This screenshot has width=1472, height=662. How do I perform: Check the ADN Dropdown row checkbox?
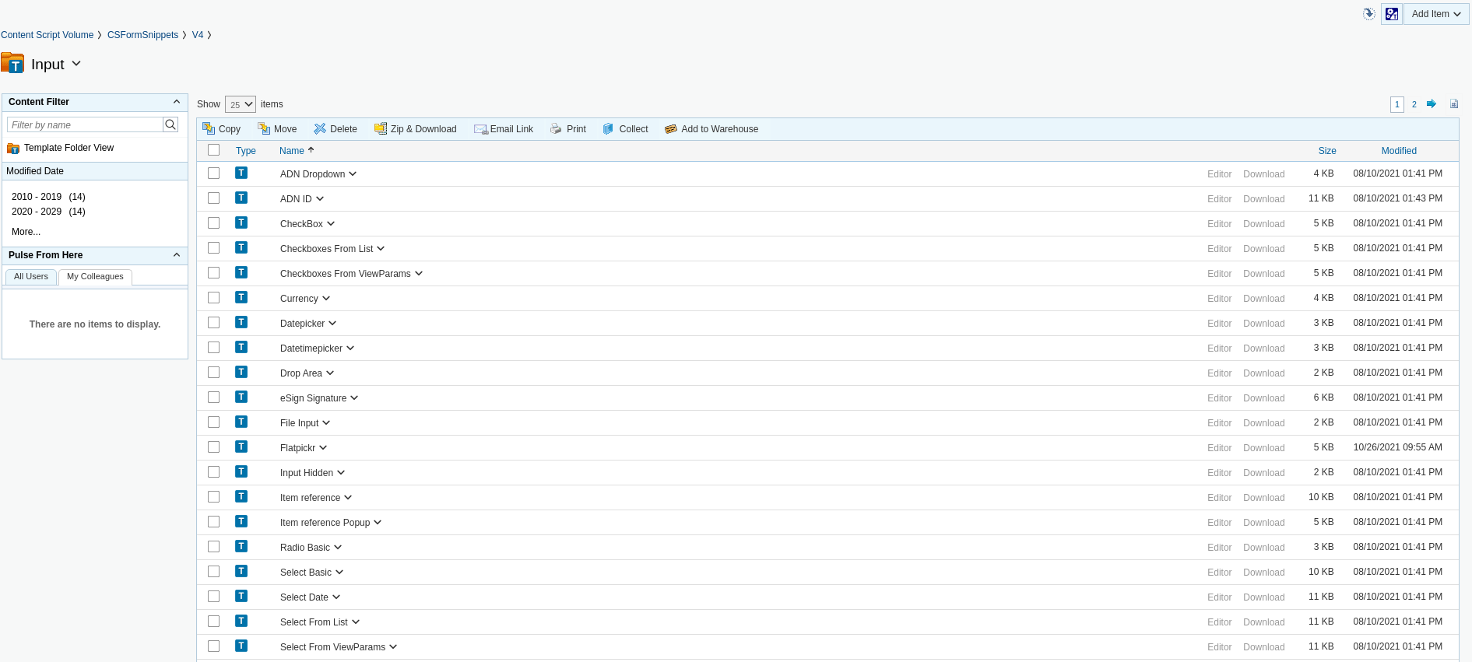[x=214, y=173]
